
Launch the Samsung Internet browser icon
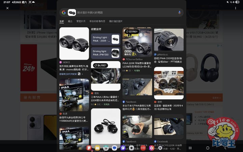tap(123, 148)
